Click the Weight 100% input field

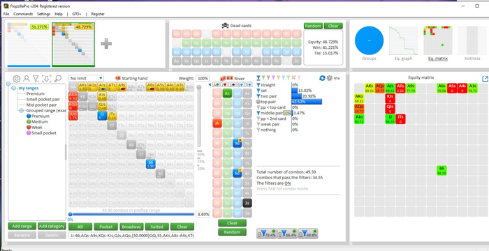pos(203,78)
